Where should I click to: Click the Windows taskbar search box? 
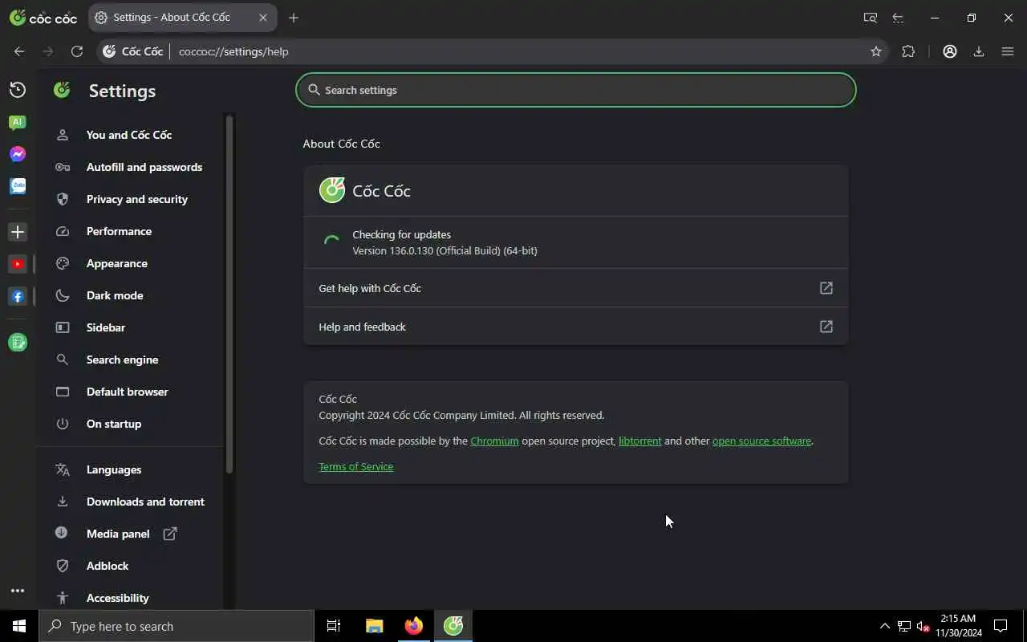point(177,626)
